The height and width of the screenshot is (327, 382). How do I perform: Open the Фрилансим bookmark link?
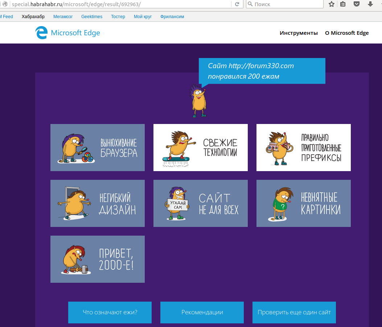(x=172, y=17)
